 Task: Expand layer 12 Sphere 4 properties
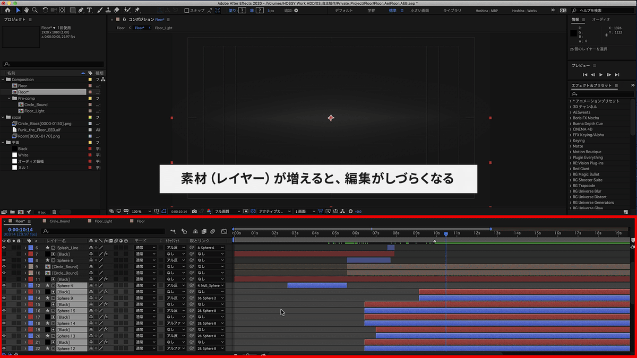25,285
